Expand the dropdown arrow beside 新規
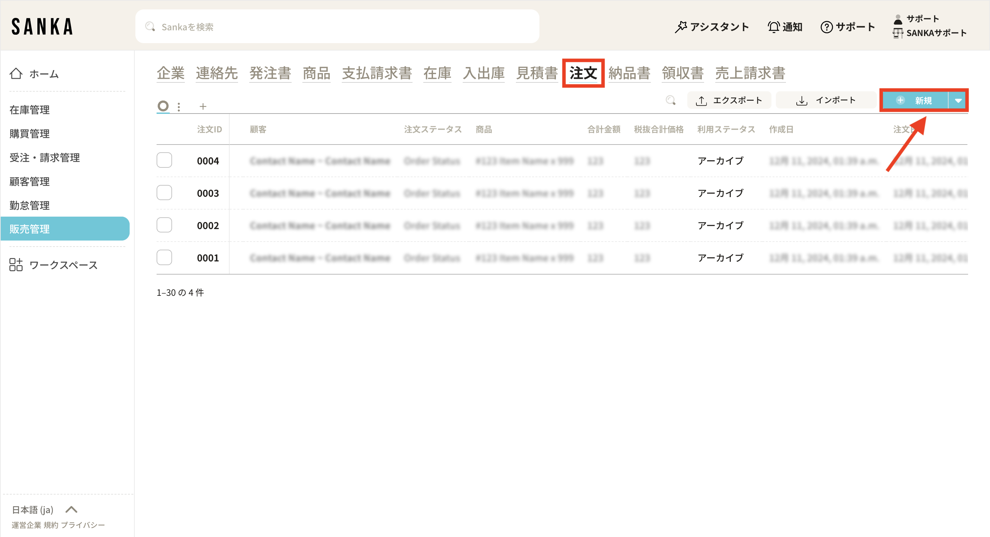Viewport: 990px width, 537px height. coord(958,100)
